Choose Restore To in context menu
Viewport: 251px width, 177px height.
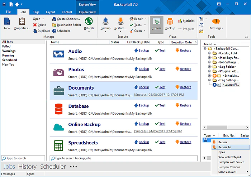tap(224, 147)
